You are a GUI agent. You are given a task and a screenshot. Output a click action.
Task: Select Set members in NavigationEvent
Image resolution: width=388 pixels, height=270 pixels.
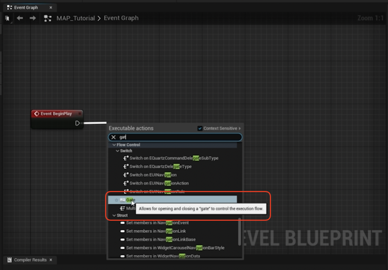(158, 223)
